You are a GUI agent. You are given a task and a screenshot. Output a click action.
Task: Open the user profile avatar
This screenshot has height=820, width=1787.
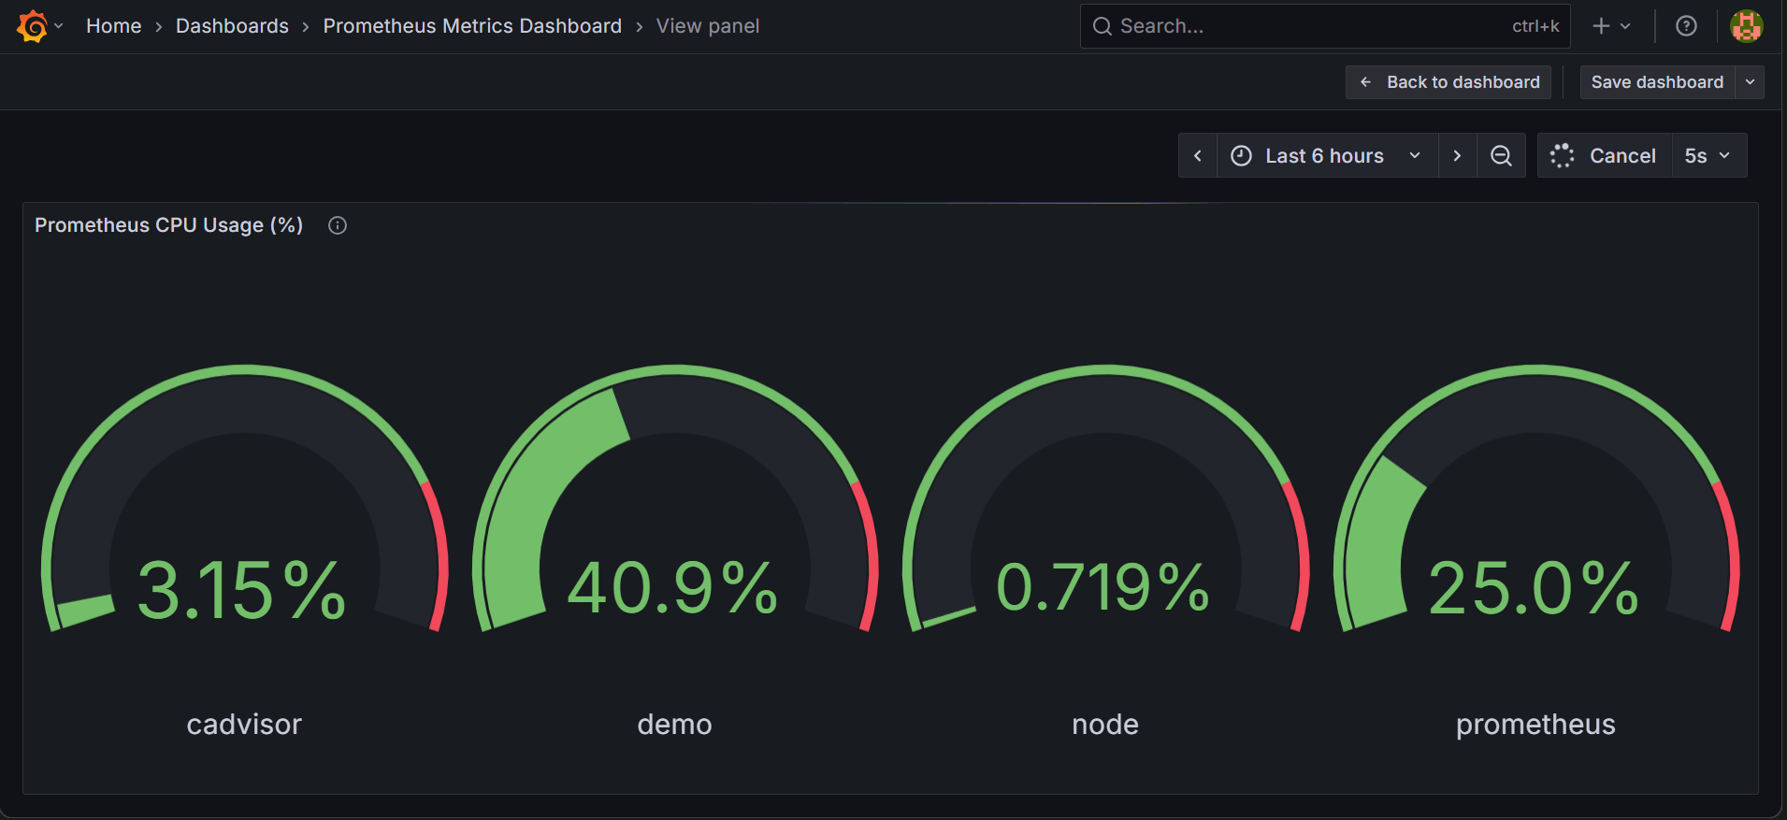[1746, 26]
